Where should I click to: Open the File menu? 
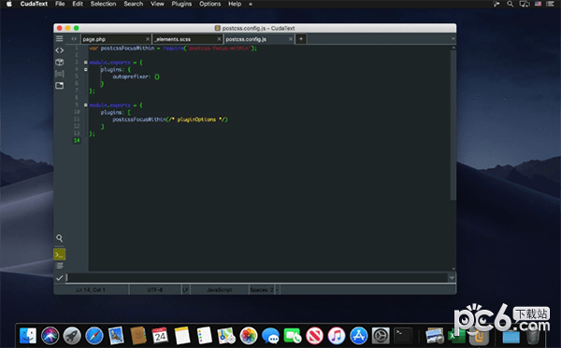pyautogui.click(x=60, y=4)
